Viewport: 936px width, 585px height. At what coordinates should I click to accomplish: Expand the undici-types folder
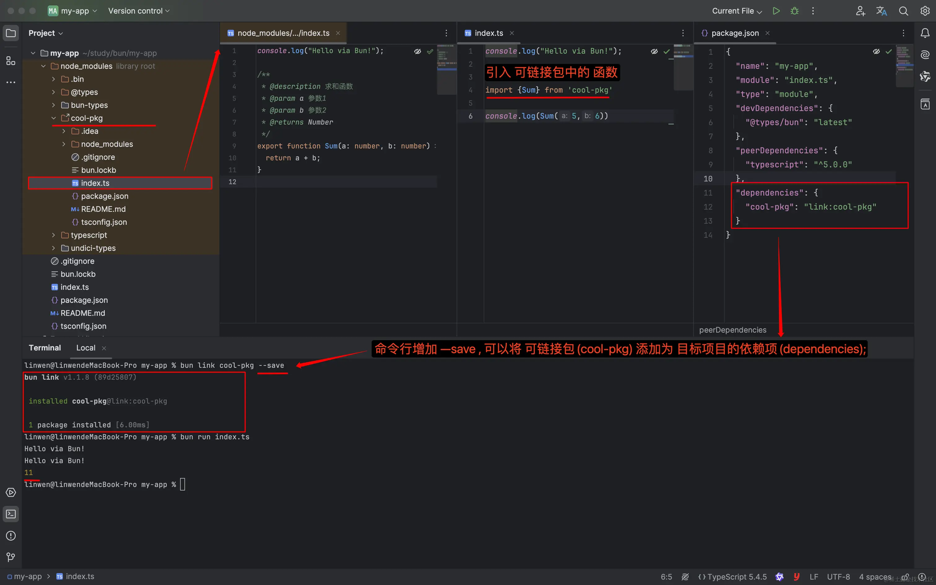tap(53, 248)
